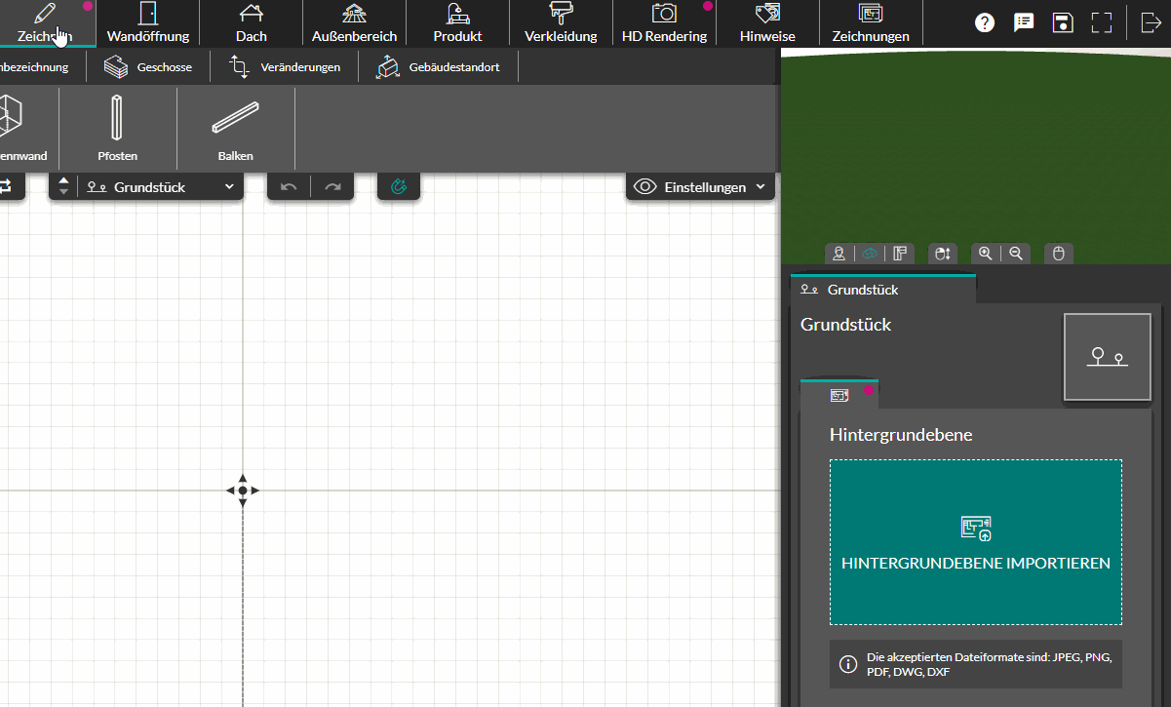Open the help question mark icon
Image resolution: width=1171 pixels, height=707 pixels.
[985, 22]
